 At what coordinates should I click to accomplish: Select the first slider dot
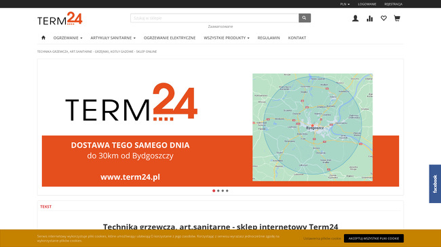pyautogui.click(x=214, y=191)
